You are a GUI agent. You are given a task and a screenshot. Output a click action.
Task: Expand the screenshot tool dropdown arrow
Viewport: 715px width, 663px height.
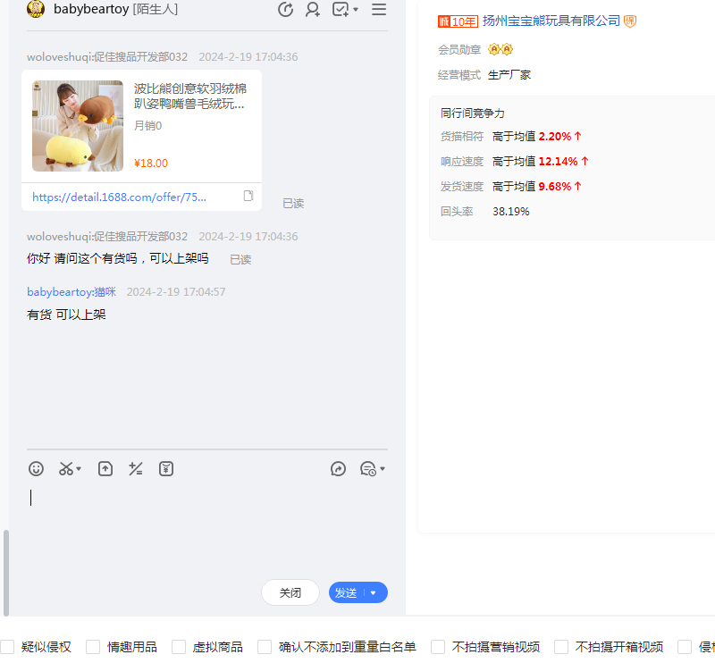tap(79, 469)
